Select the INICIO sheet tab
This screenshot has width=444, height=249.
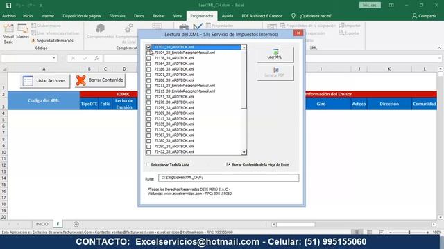42,224
